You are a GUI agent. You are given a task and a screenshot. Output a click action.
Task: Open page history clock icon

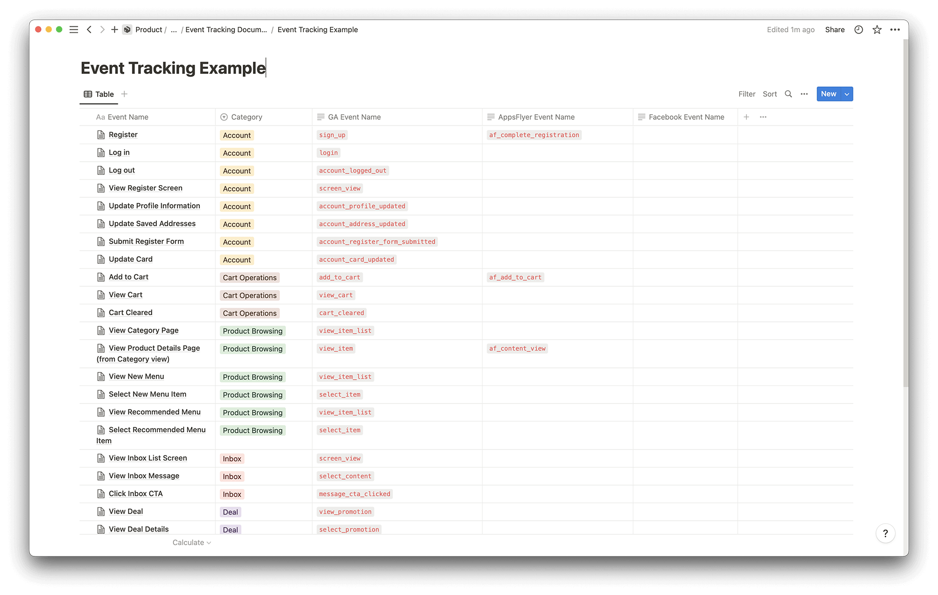[x=858, y=30]
